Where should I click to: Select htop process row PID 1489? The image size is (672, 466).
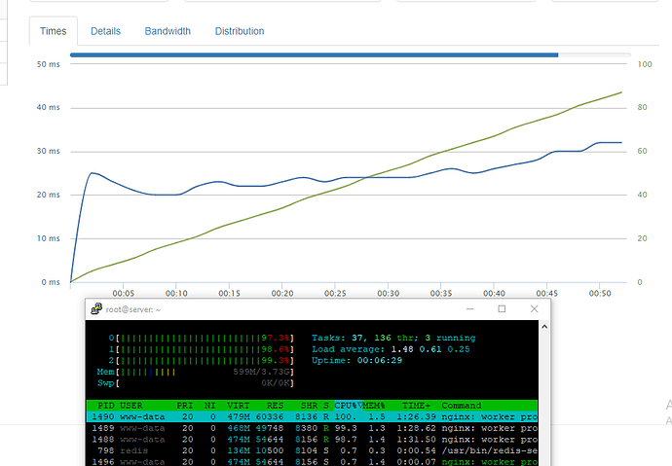(x=312, y=428)
